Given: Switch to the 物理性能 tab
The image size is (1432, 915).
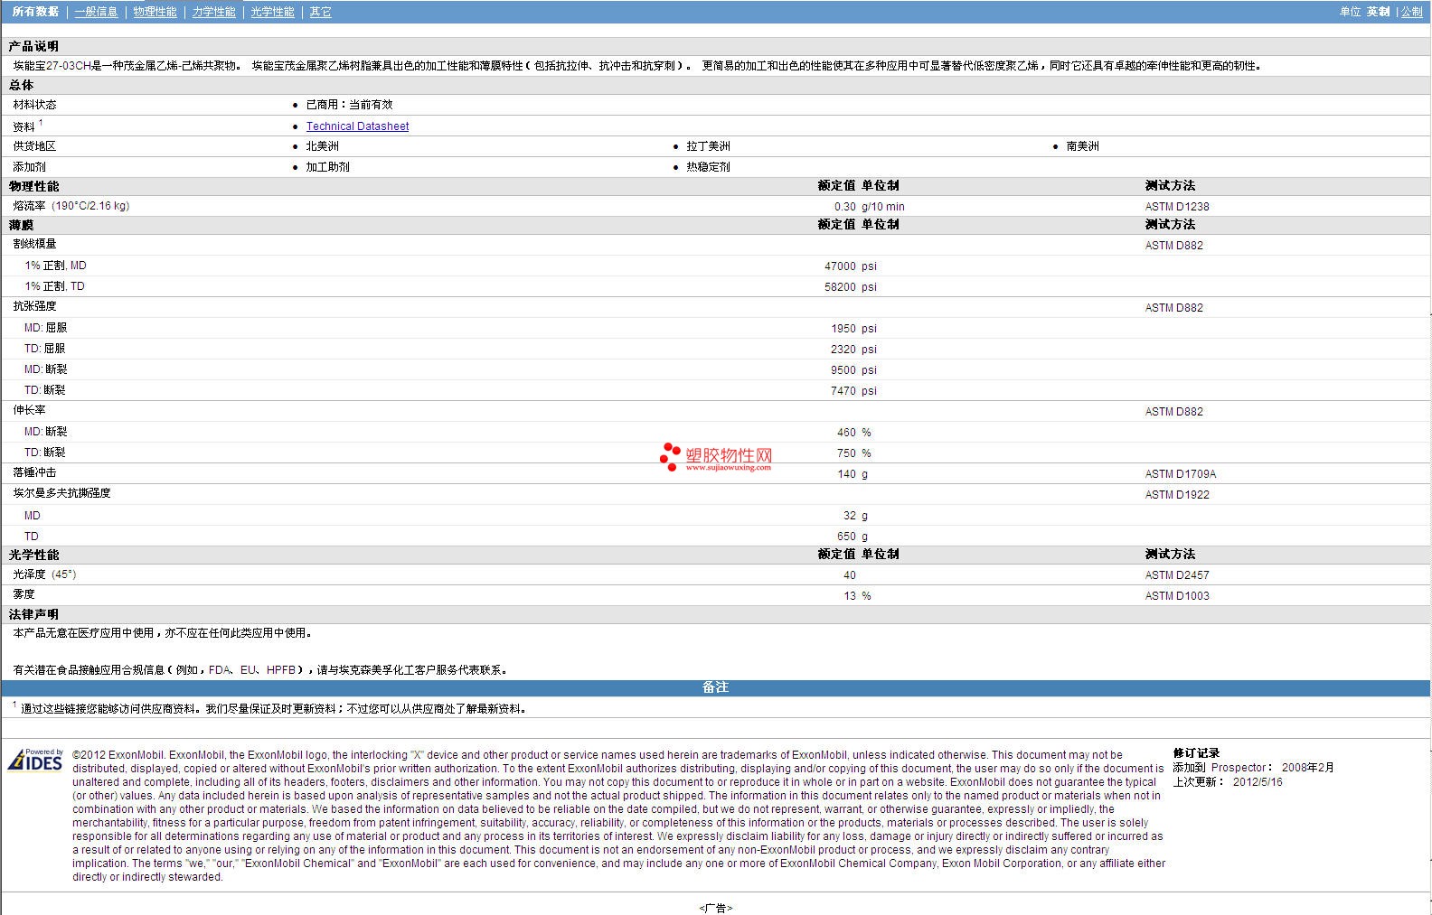Looking at the screenshot, I should tap(155, 12).
